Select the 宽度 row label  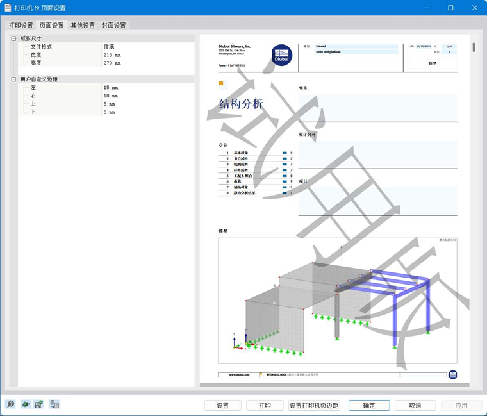pos(36,54)
